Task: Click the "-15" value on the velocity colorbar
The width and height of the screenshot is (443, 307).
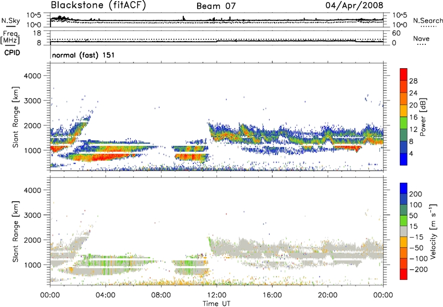Action: (x=416, y=237)
